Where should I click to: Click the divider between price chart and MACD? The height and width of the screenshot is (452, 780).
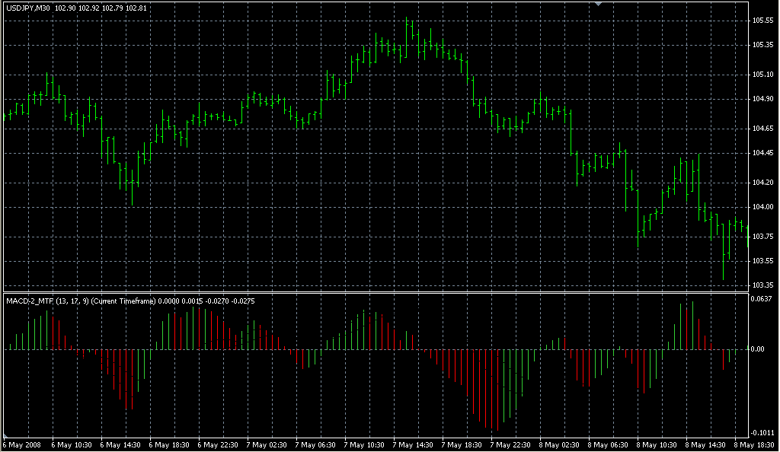[373, 292]
